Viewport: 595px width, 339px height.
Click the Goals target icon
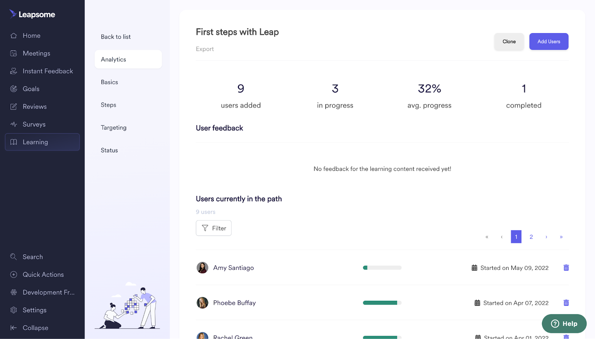(x=13, y=88)
